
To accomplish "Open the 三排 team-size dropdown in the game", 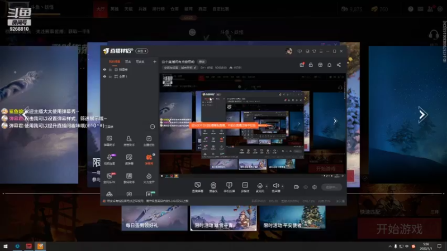I will pos(435,212).
